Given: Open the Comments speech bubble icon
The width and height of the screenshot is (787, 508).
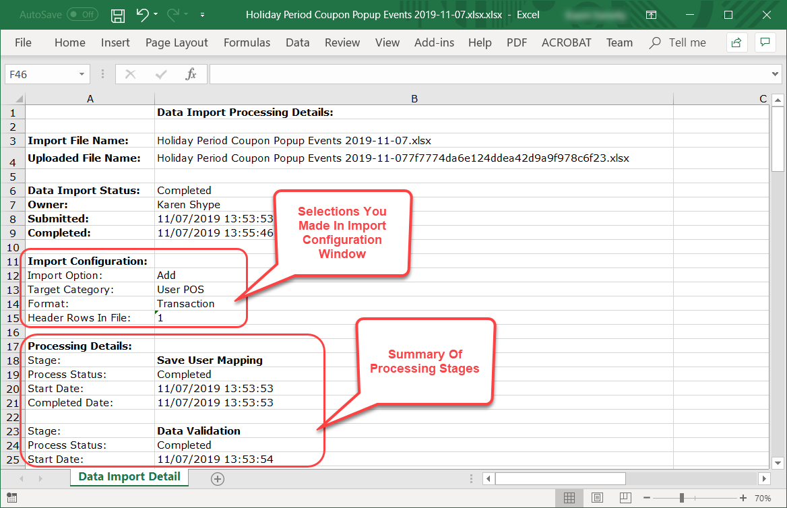Looking at the screenshot, I should pyautogui.click(x=765, y=42).
